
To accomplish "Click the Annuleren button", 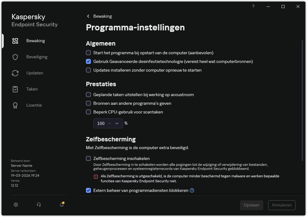I will [282, 205].
